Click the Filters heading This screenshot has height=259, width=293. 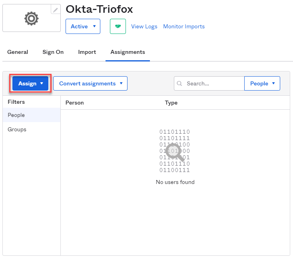16,102
